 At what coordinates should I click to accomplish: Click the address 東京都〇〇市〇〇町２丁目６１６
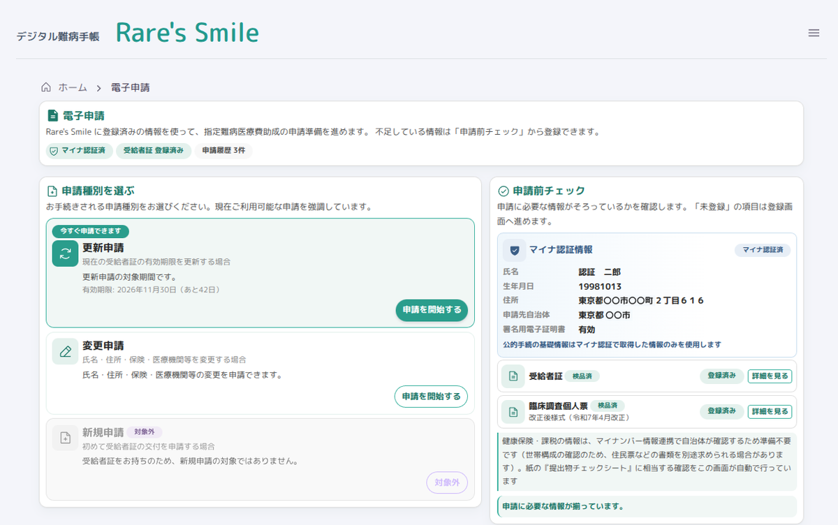pos(640,301)
